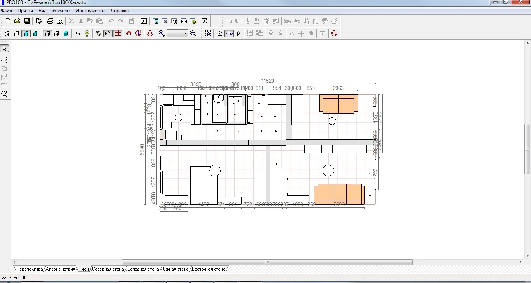The width and height of the screenshot is (531, 283).
Task: Open the Элемент menu
Action: pos(61,11)
